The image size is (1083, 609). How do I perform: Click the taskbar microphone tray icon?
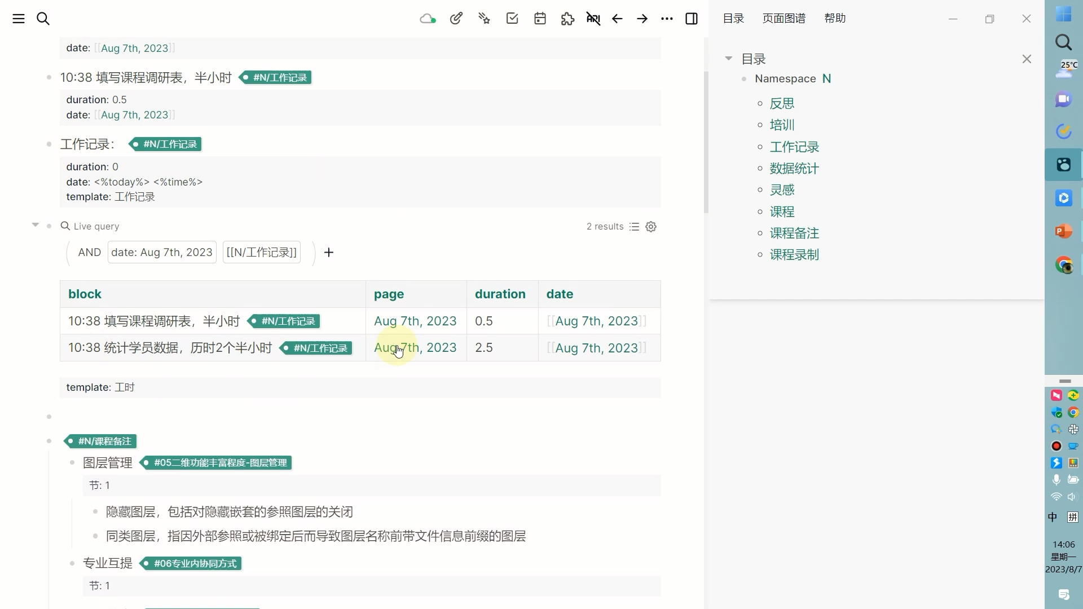(1056, 480)
